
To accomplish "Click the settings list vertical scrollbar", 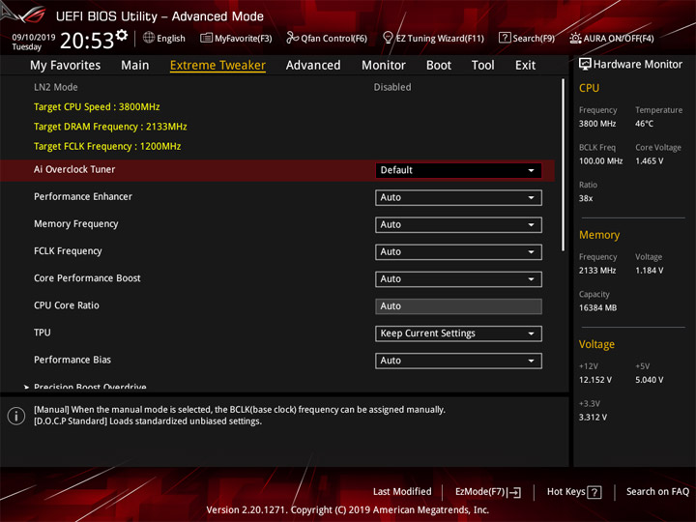I will pyautogui.click(x=563, y=165).
